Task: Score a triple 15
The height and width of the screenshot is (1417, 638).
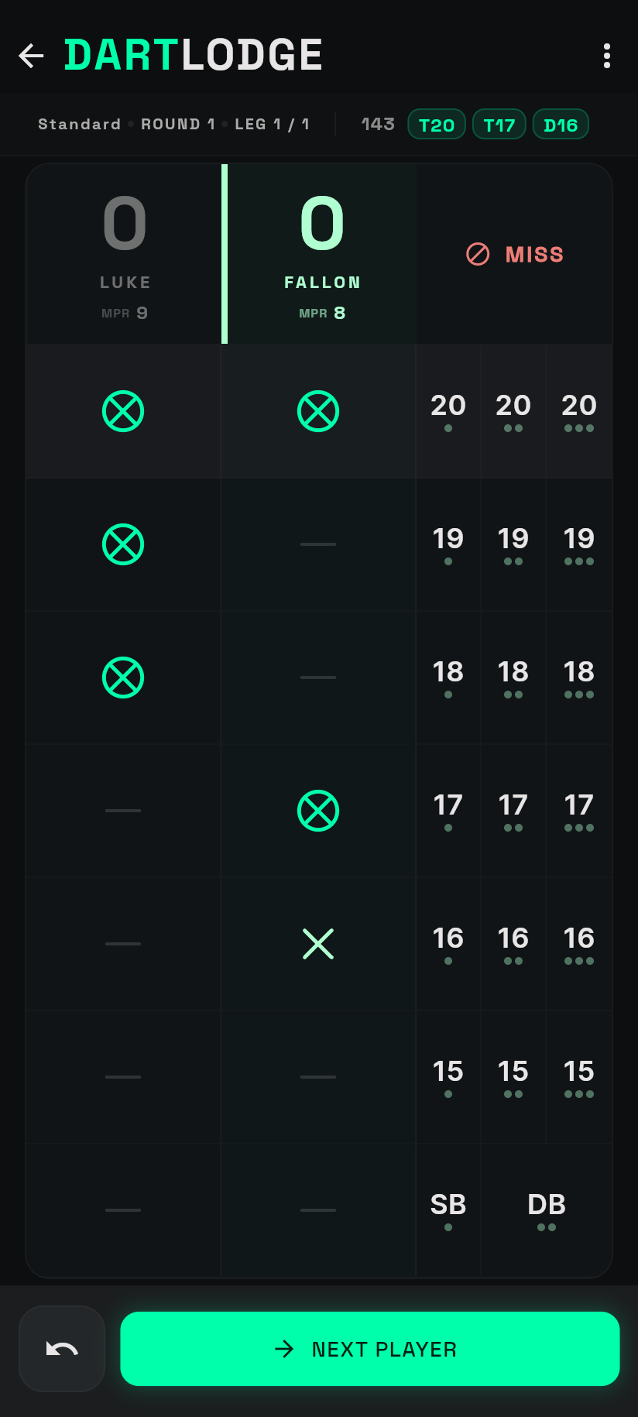Action: (579, 1077)
